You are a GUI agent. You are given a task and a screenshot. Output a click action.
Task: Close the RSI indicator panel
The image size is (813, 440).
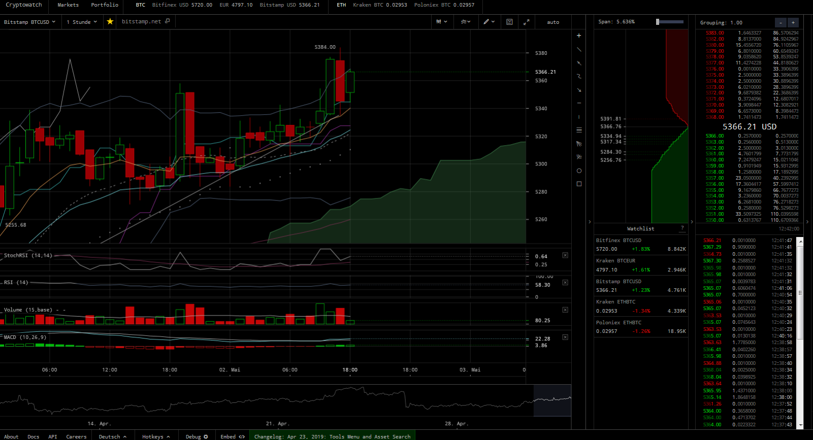[x=565, y=283]
